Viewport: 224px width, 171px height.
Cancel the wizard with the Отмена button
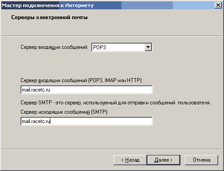pyautogui.click(x=201, y=160)
